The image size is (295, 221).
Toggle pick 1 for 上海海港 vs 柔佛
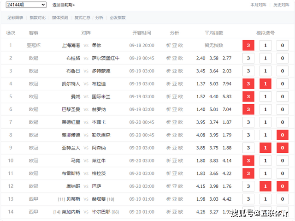[265, 45]
